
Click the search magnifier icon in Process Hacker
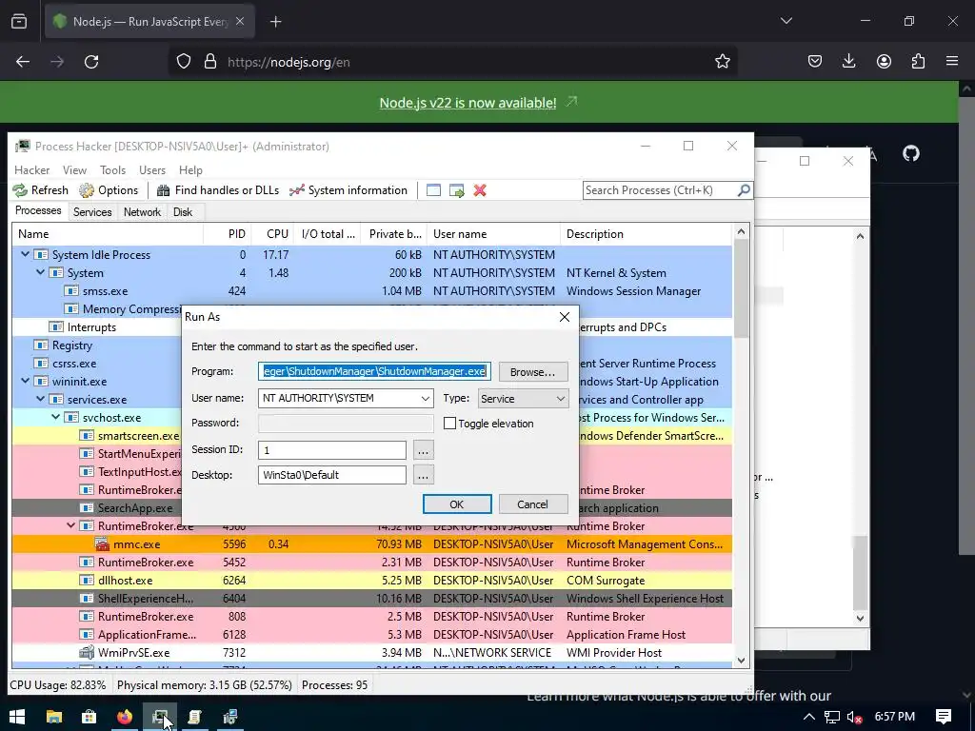744,190
